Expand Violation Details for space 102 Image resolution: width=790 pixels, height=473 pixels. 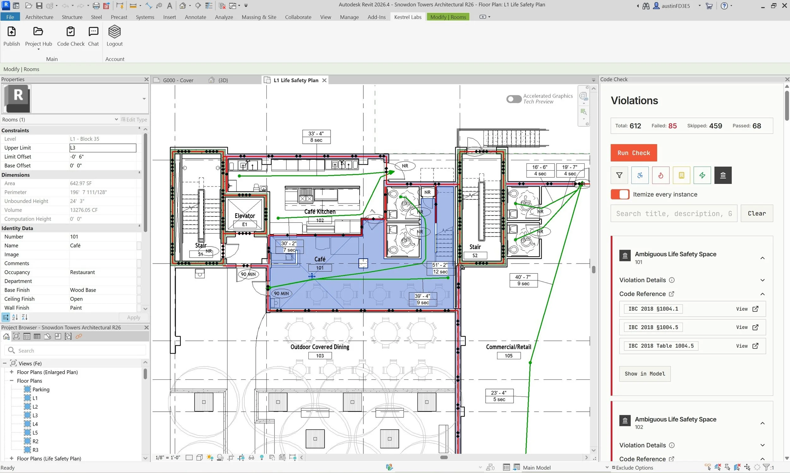click(x=763, y=445)
